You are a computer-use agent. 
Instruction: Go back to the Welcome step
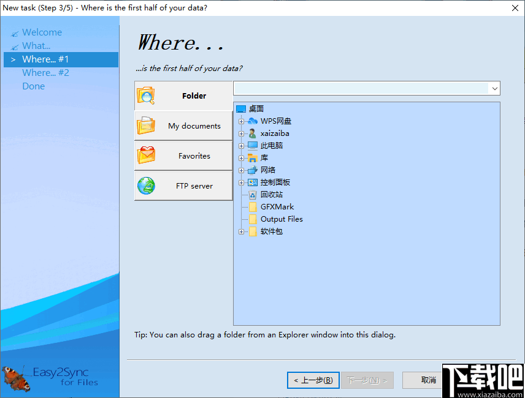point(42,32)
